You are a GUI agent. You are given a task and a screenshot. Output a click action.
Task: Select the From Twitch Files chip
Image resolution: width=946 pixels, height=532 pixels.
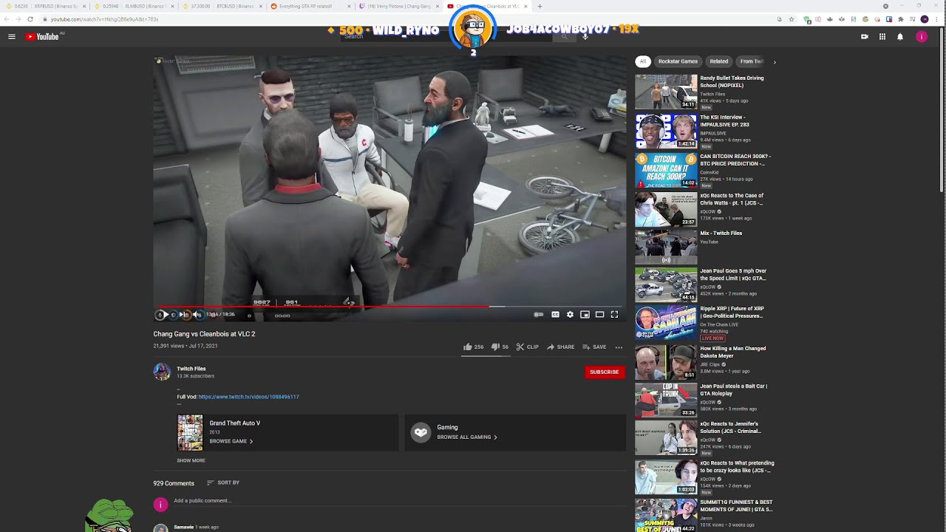click(x=752, y=61)
